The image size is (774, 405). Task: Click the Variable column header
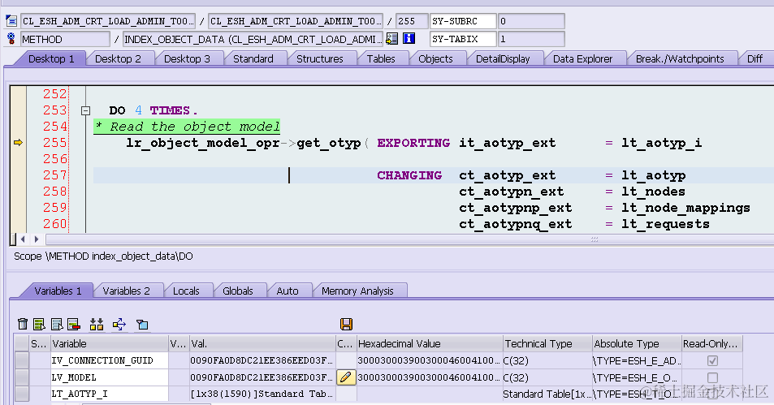(x=109, y=344)
